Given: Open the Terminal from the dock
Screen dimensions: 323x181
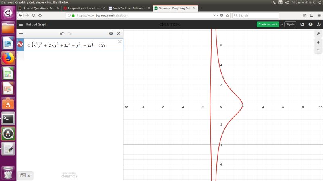Looking at the screenshot, I should 8,119.
